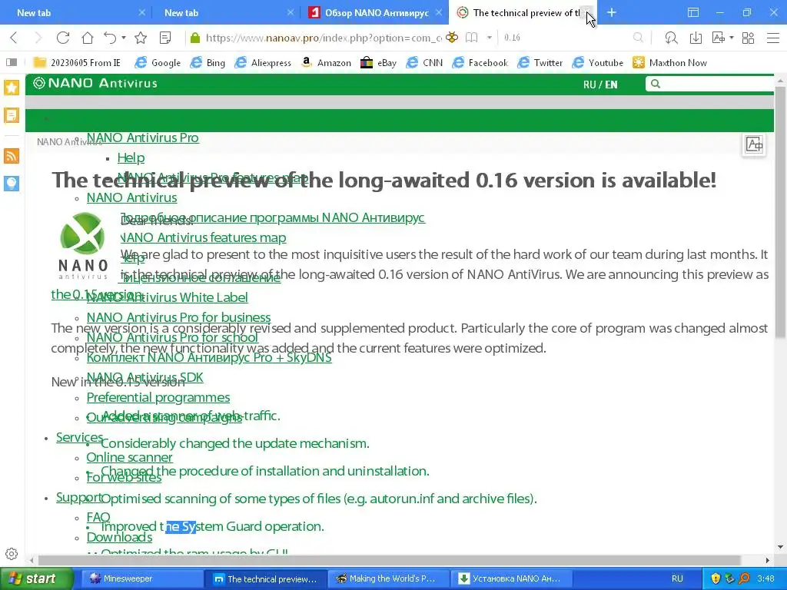Click the light bulb sidebar icon
This screenshot has width=787, height=590.
coord(12,183)
